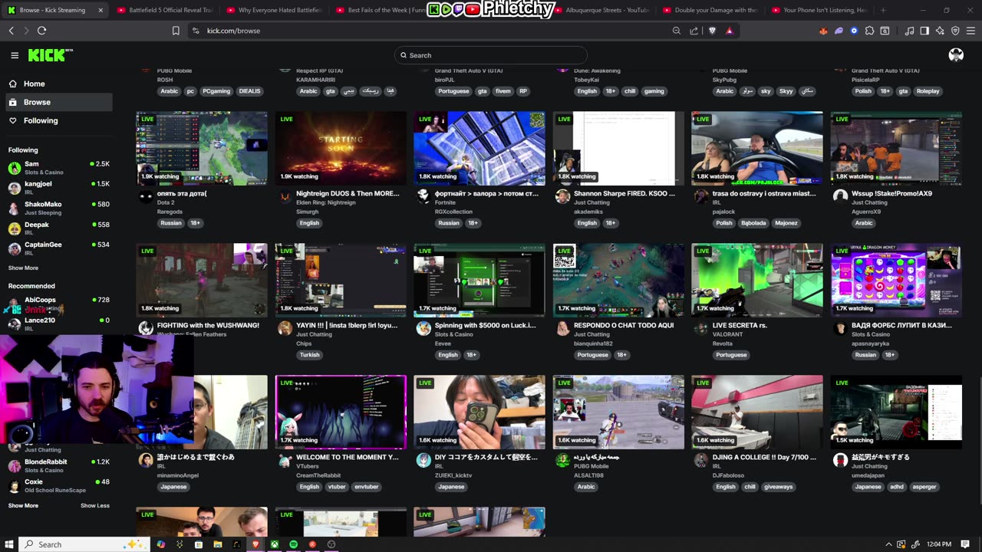
Task: Switch to Your Phone Isn't Listening tab
Action: (821, 10)
